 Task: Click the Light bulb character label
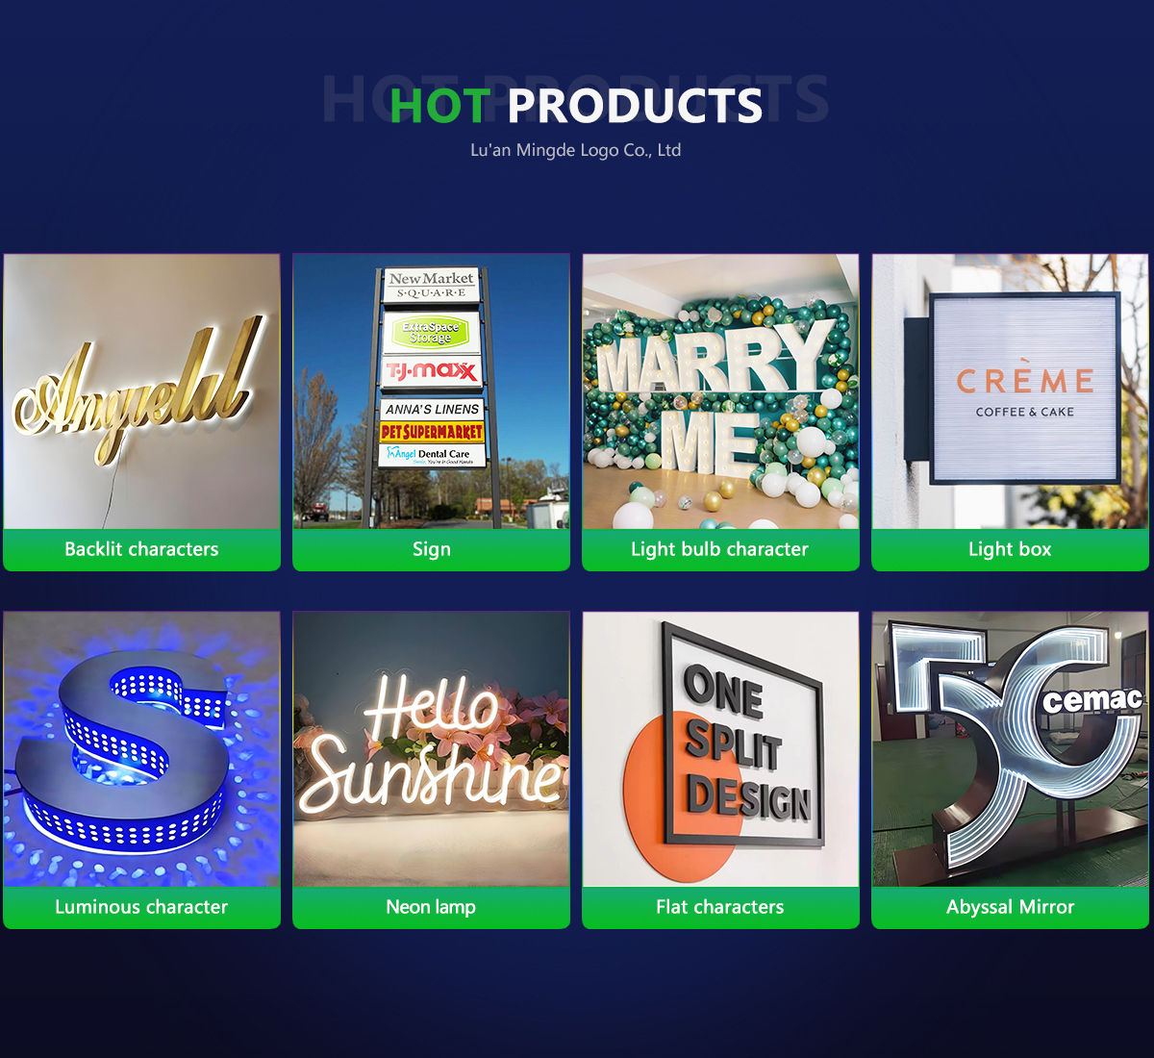point(720,549)
